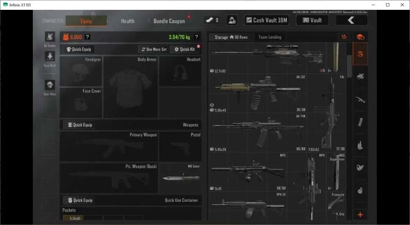Click help question mark next to 6,800 value
The height and width of the screenshot is (225, 410).
[88, 37]
